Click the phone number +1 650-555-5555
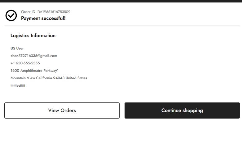Viewport: 242px width, 156px height. tap(25, 63)
